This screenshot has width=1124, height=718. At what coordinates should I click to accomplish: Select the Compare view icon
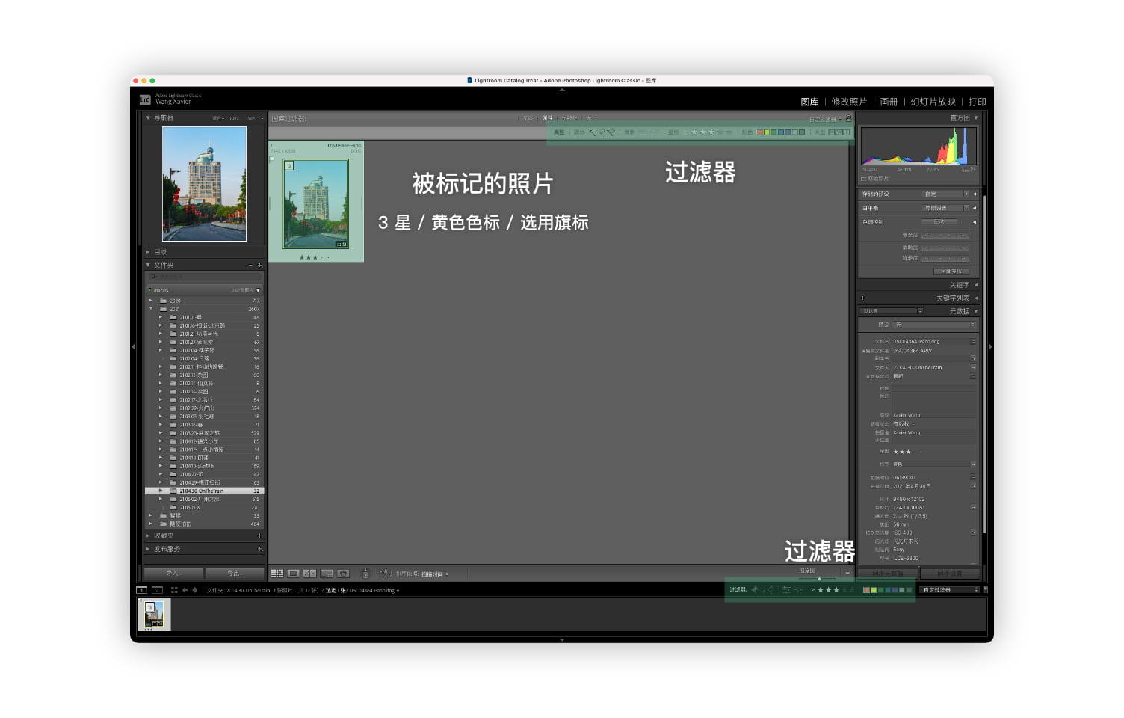pyautogui.click(x=309, y=574)
